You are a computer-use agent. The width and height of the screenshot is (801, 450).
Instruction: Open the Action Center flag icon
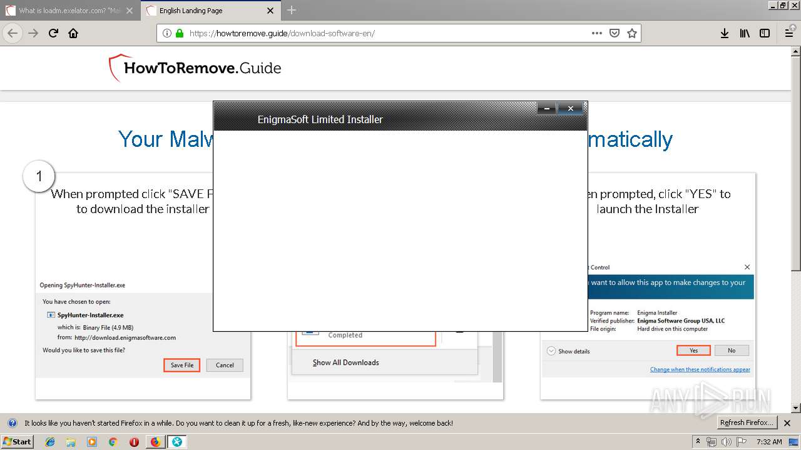point(740,442)
